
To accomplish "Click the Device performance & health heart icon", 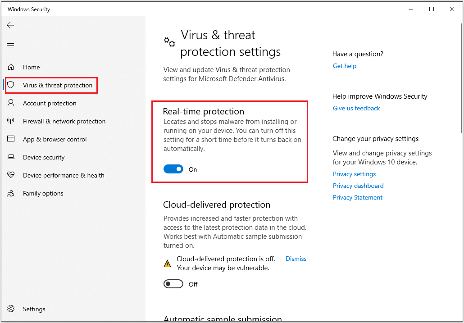I will coord(11,175).
